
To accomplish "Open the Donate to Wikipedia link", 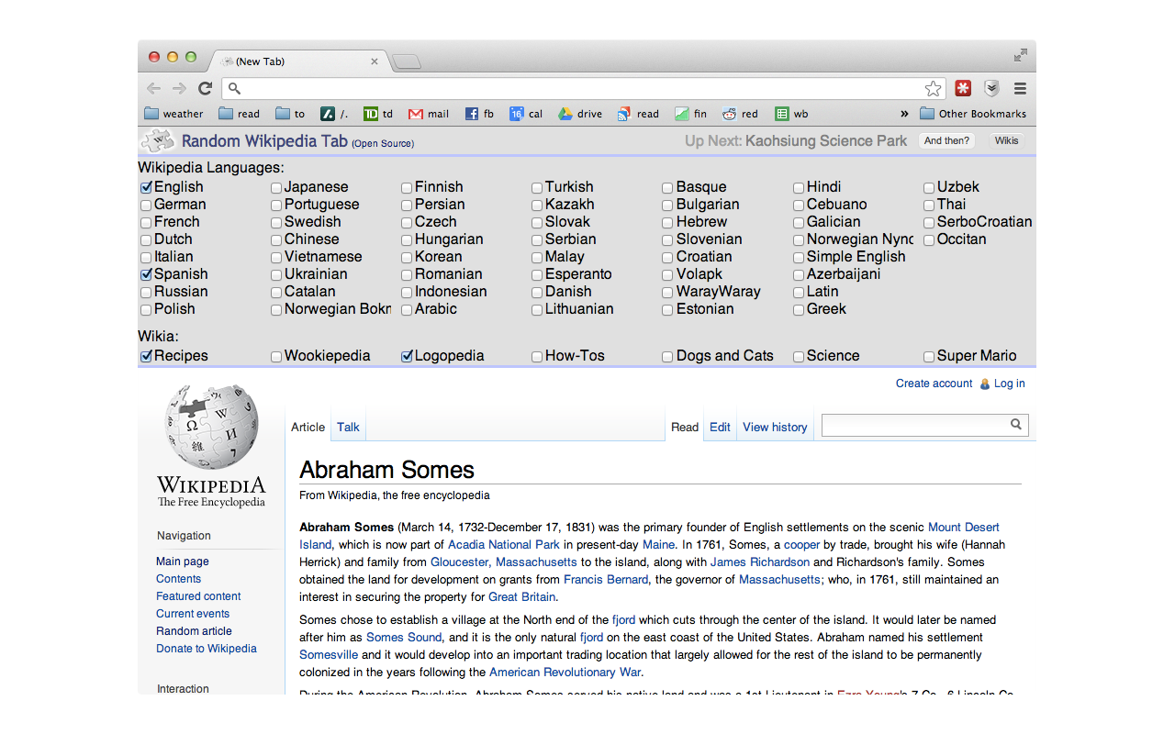I will (x=207, y=649).
